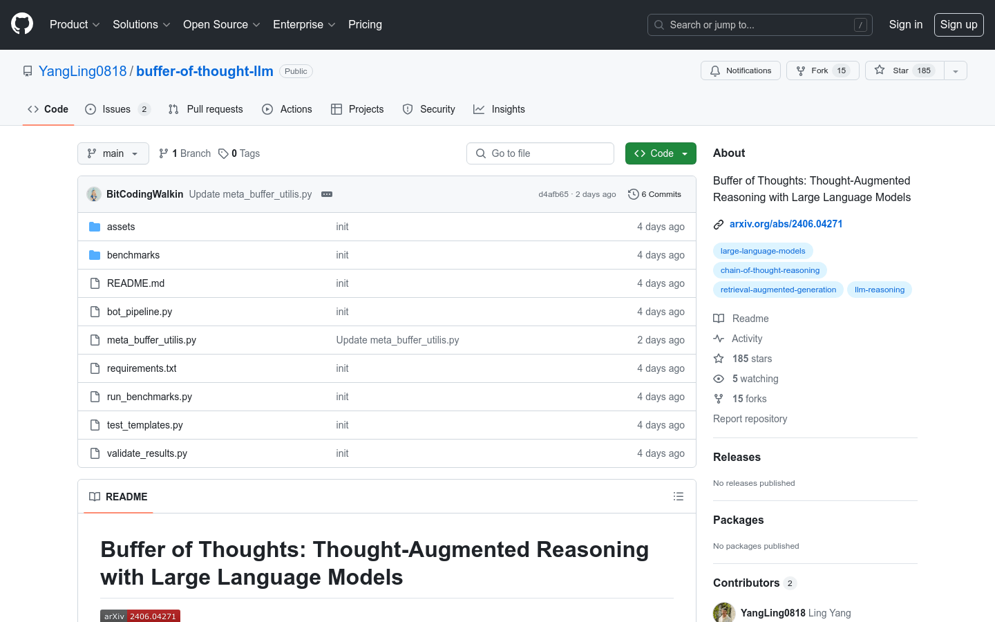
Task: Open the Security tab
Action: pos(428,109)
